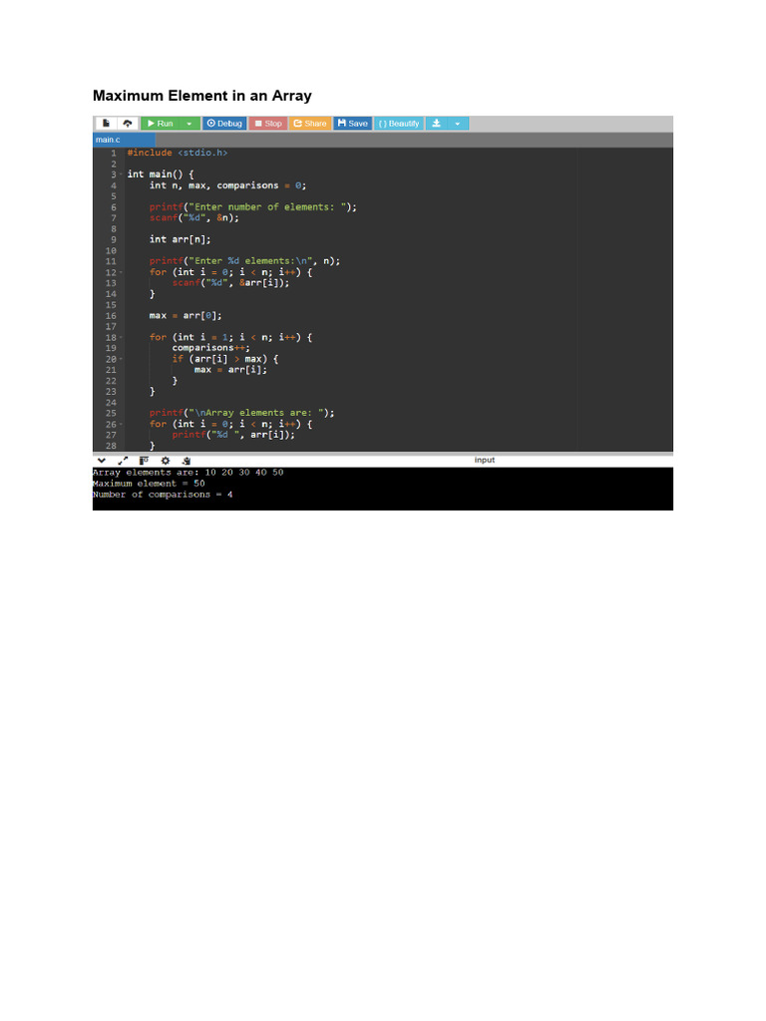Click the download code icon

437,123
